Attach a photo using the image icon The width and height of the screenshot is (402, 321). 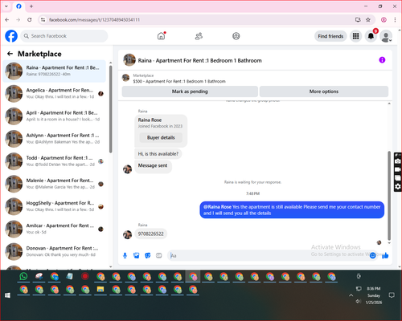point(137,256)
